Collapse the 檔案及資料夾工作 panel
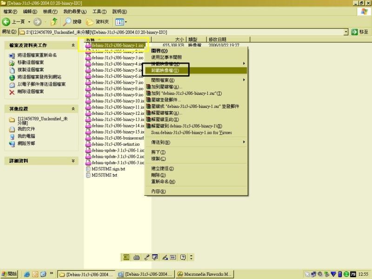The width and height of the screenshot is (372, 279). tap(73, 45)
